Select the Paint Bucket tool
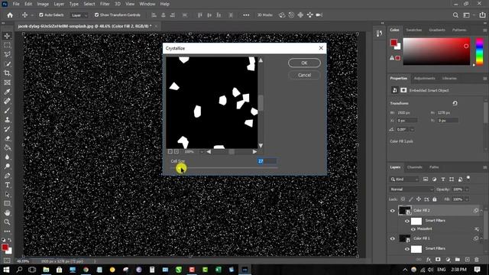Viewport: 489px width, 275px height. tap(7, 147)
